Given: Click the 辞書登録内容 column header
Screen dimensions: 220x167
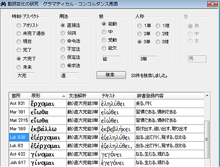Looking at the screenshot, I should pos(169,96).
